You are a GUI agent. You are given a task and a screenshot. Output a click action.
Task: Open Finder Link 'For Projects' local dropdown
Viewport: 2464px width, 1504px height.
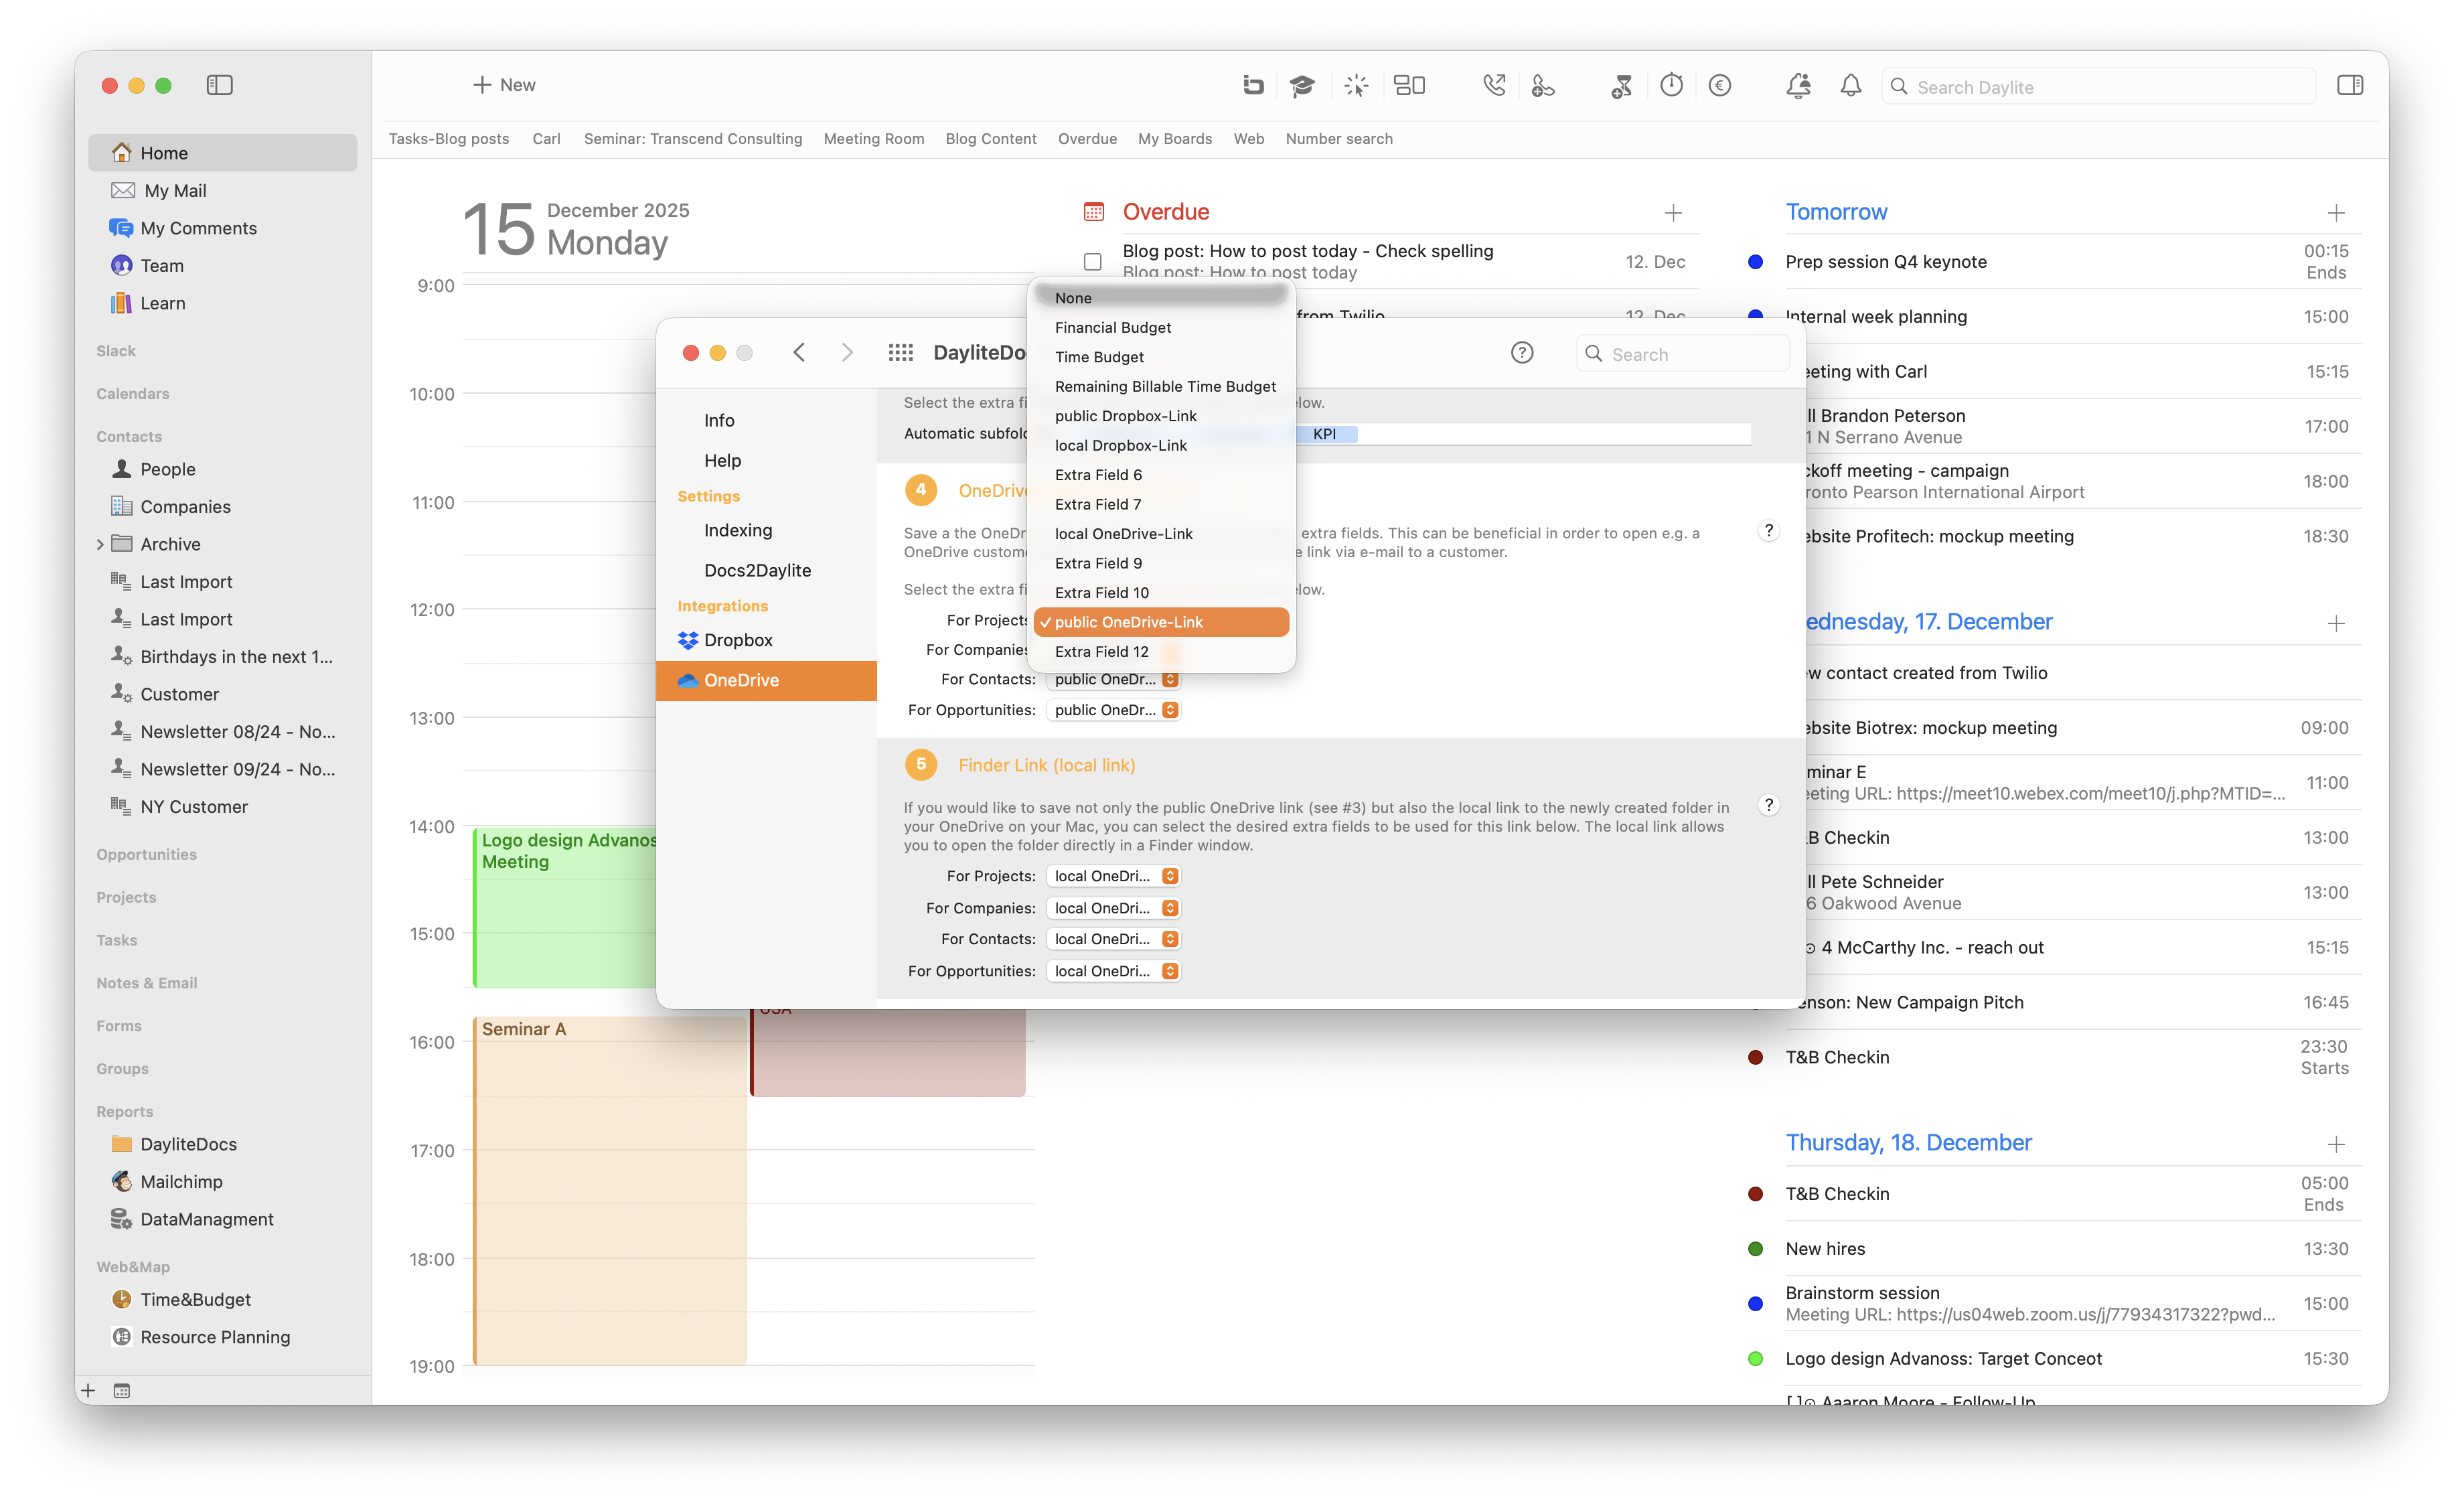point(1113,876)
